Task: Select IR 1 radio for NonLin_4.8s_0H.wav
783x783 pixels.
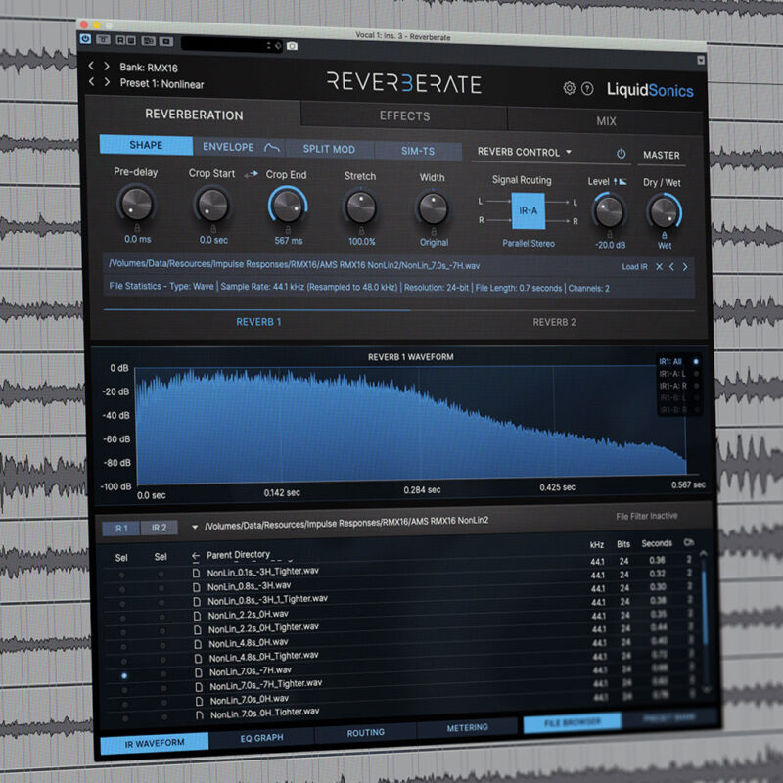Action: pyautogui.click(x=123, y=647)
